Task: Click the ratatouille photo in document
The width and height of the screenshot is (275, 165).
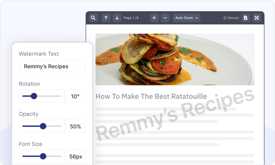Action: pos(175,60)
